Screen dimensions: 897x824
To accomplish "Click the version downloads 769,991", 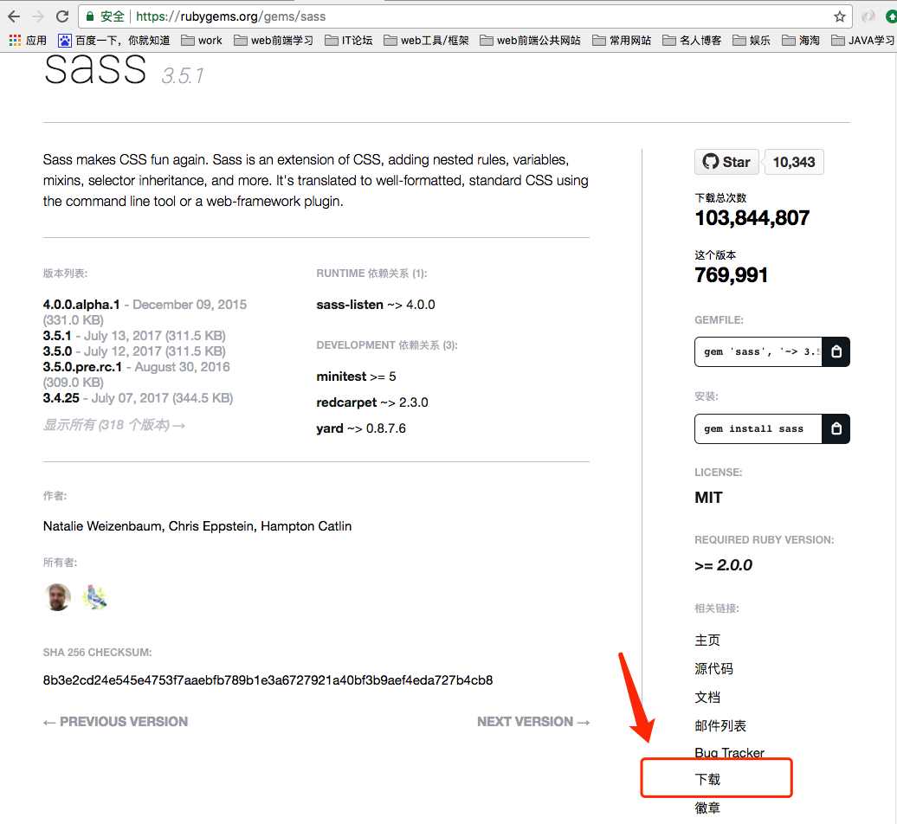I will click(731, 275).
